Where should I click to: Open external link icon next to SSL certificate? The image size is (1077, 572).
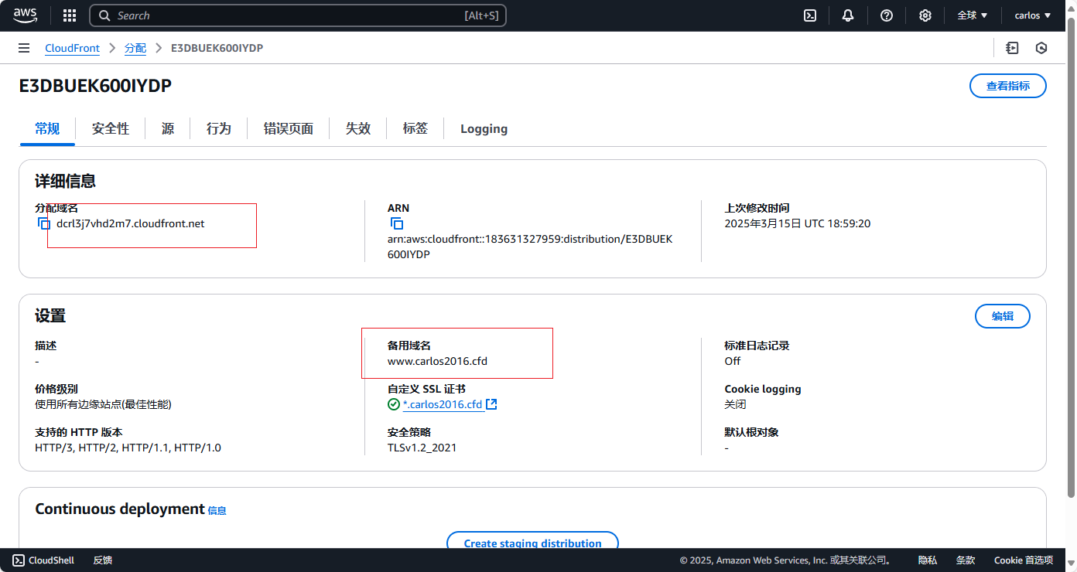(x=491, y=404)
